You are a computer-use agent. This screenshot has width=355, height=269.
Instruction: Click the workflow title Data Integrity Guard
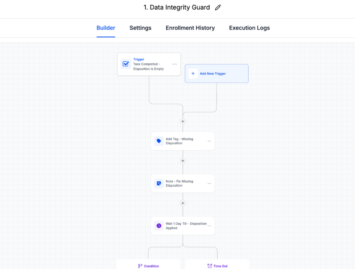[177, 7]
